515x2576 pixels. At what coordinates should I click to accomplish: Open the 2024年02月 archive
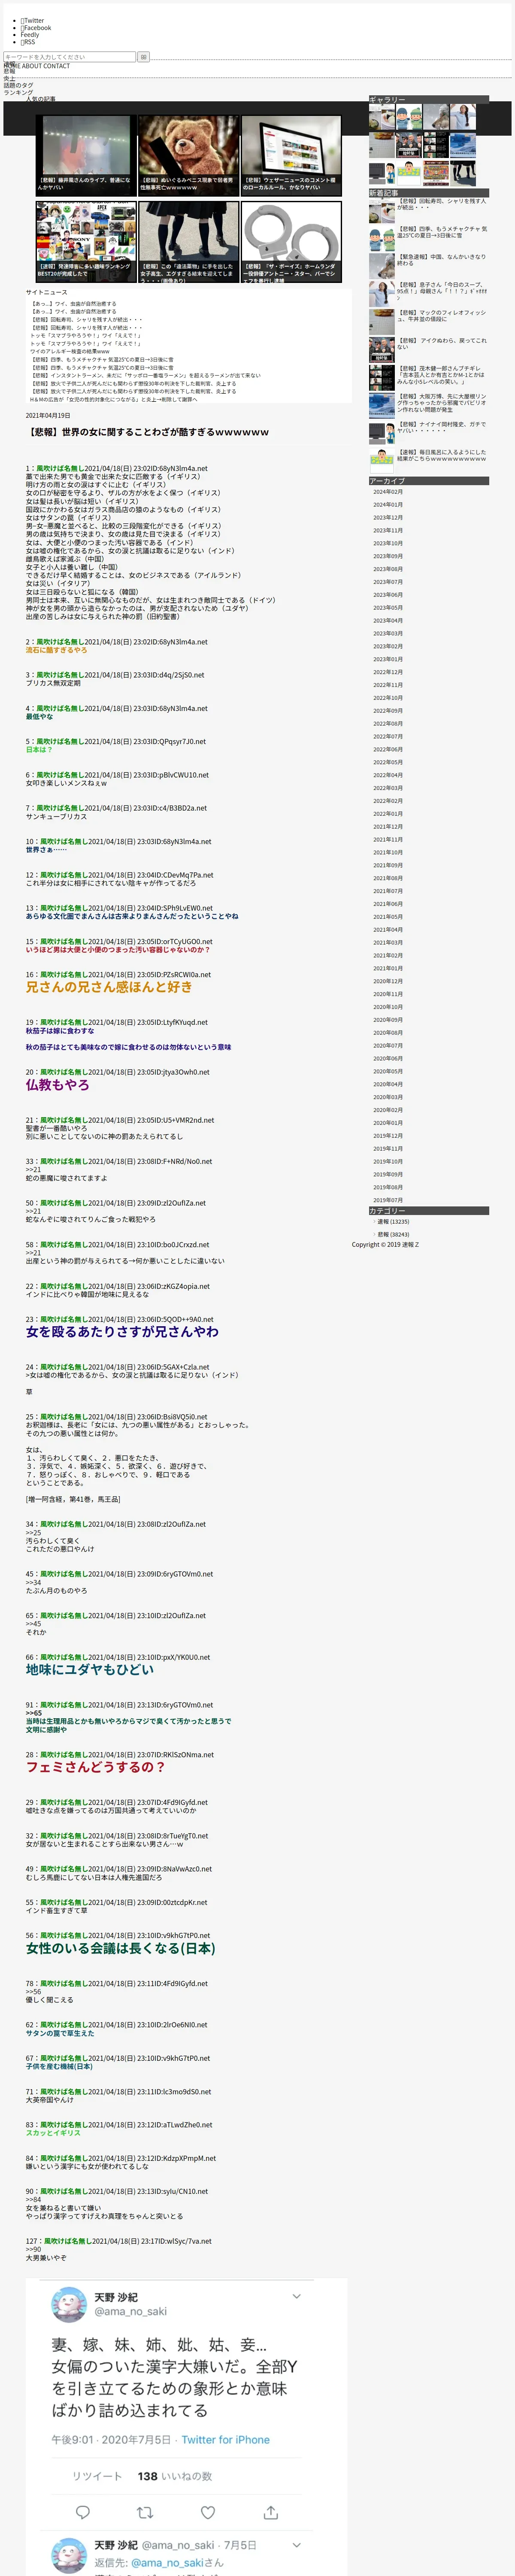pos(388,492)
